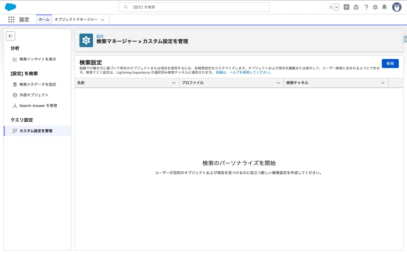Open the Trailhead guidance icon

pos(356,7)
